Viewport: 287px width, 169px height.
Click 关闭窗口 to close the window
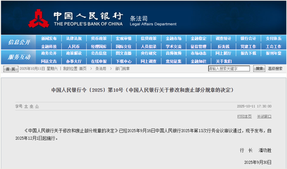(264, 116)
